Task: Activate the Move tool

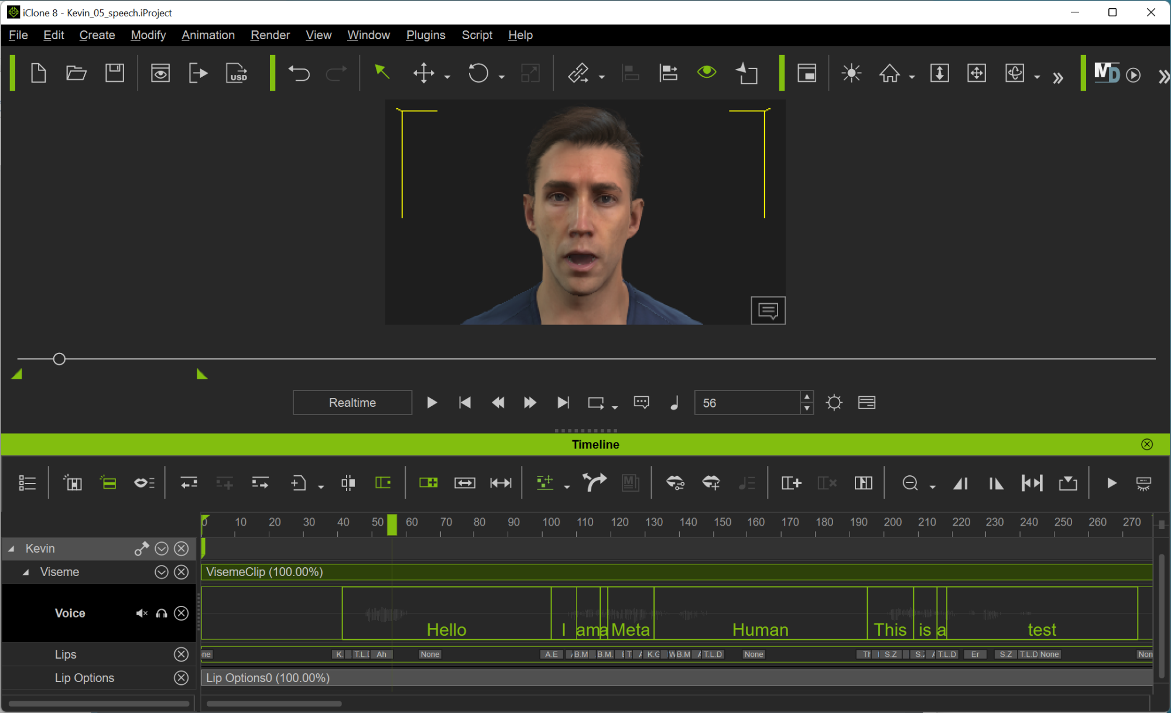Action: pyautogui.click(x=423, y=74)
